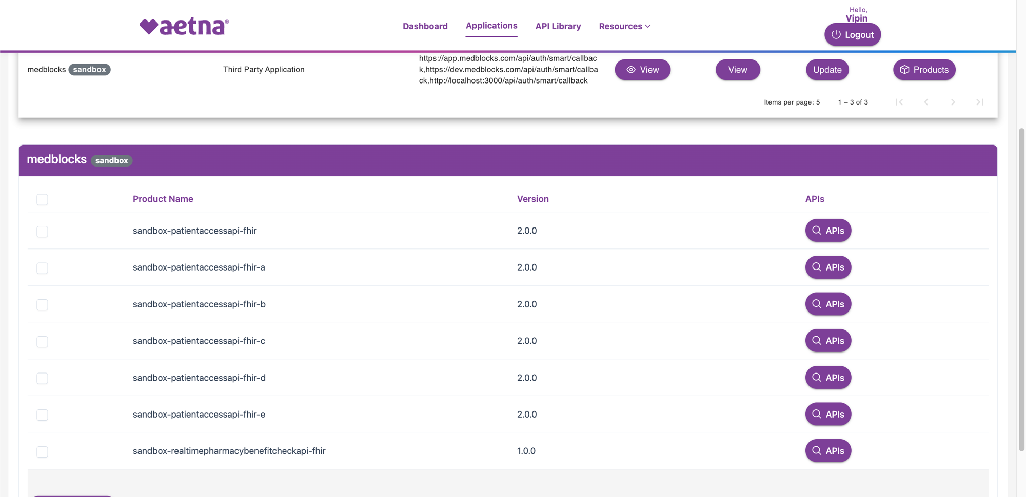Select product name sandbox-patientaccessapi-fhir-c
The width and height of the screenshot is (1026, 497).
point(199,341)
